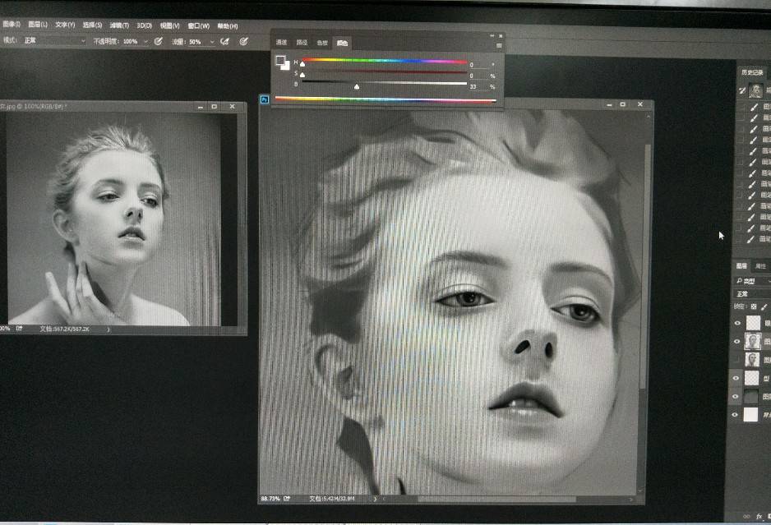Viewport: 771px width, 525px height.
Task: Open Layers panel blend mode 正常 dropdown
Action: point(751,293)
